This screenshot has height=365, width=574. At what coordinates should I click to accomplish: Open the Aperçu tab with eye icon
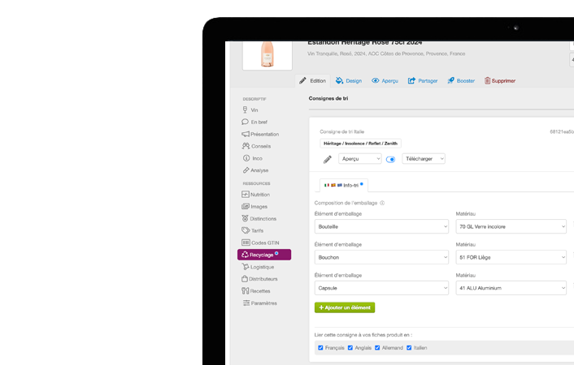pyautogui.click(x=385, y=81)
